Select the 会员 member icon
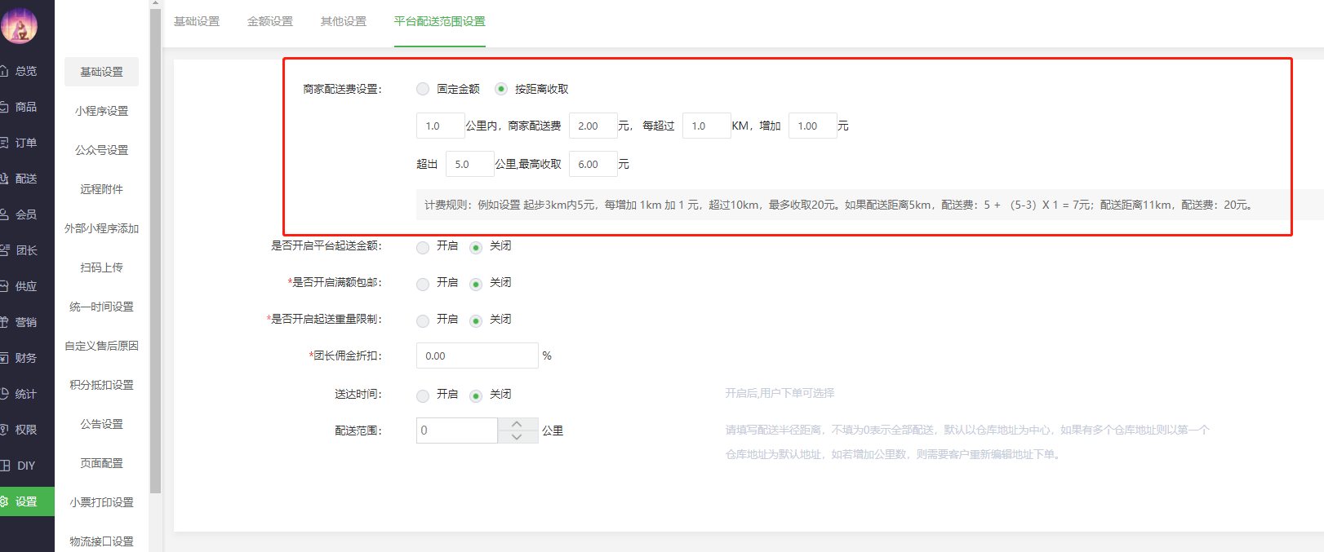 click(x=4, y=214)
